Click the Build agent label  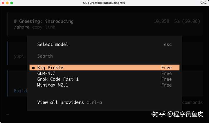[x=20, y=91]
